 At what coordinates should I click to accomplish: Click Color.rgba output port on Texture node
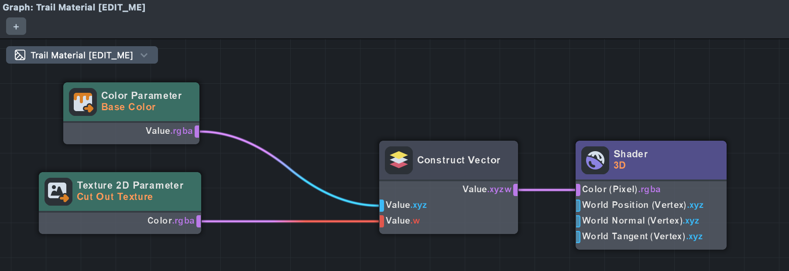pos(199,221)
